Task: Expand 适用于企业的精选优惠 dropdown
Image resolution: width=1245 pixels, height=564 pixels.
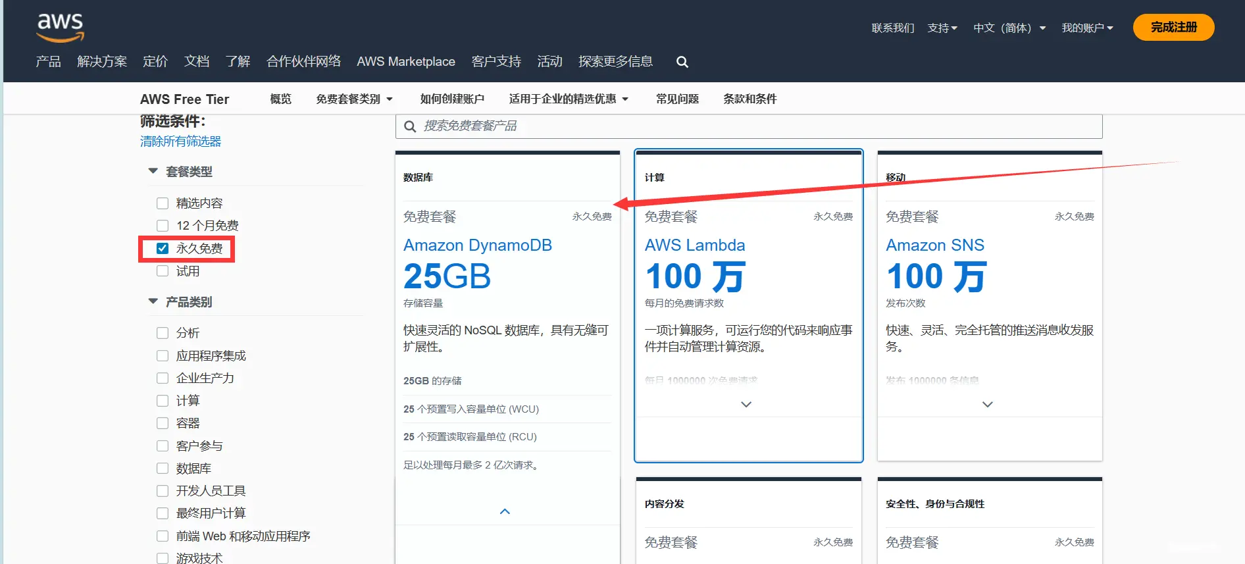Action: tap(569, 99)
